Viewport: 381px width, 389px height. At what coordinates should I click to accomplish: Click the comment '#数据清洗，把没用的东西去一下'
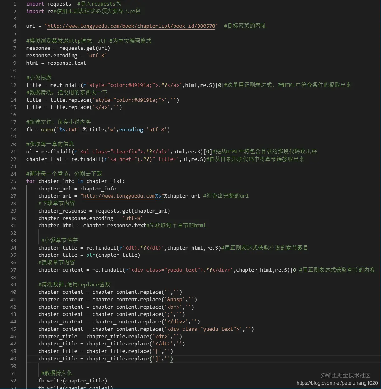67,93
